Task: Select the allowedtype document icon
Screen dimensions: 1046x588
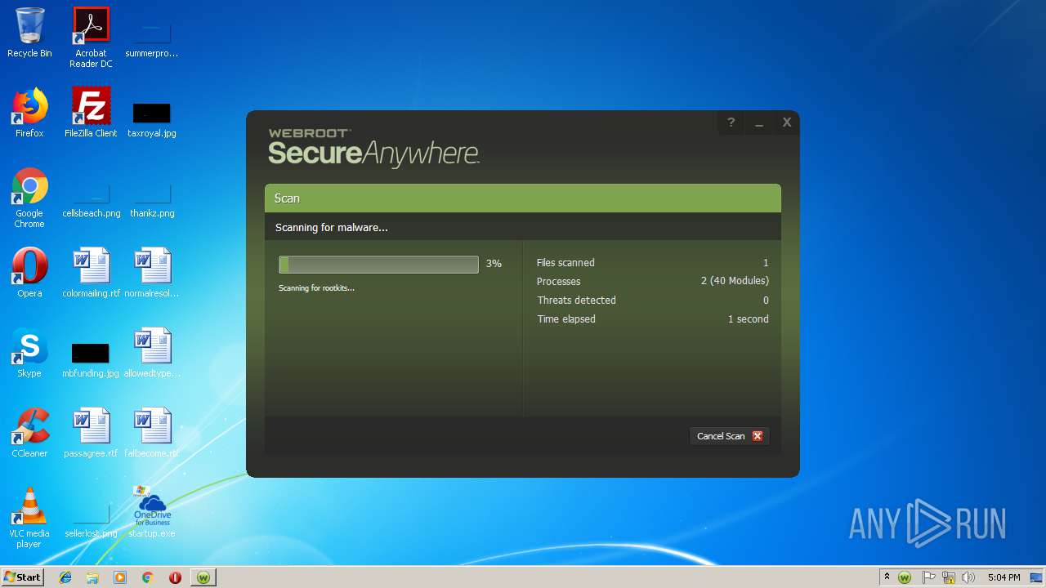Action: coord(152,353)
